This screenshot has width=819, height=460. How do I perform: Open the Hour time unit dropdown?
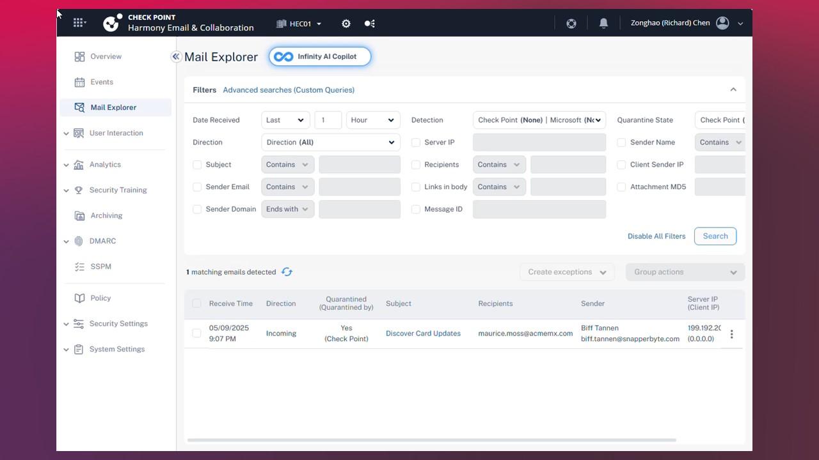(373, 120)
